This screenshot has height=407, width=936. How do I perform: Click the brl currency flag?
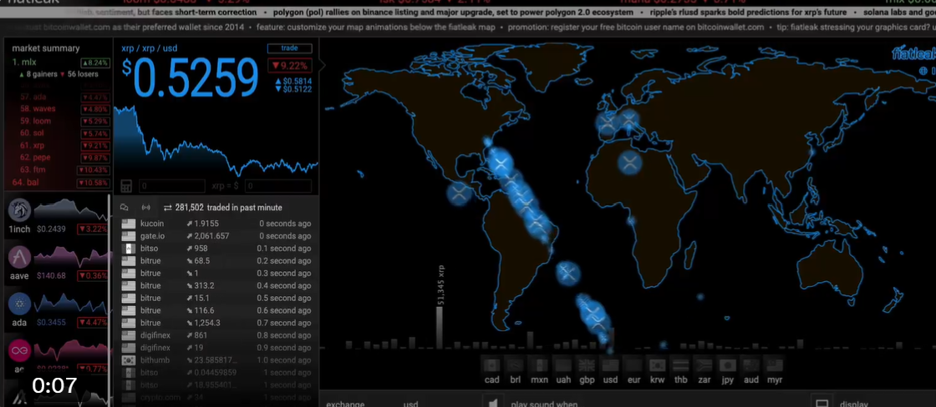515,365
